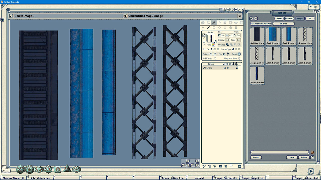Viewport: 321px width, 180px height.
Task: Expand the dropdown beside the Shared search field
Action: click(312, 152)
